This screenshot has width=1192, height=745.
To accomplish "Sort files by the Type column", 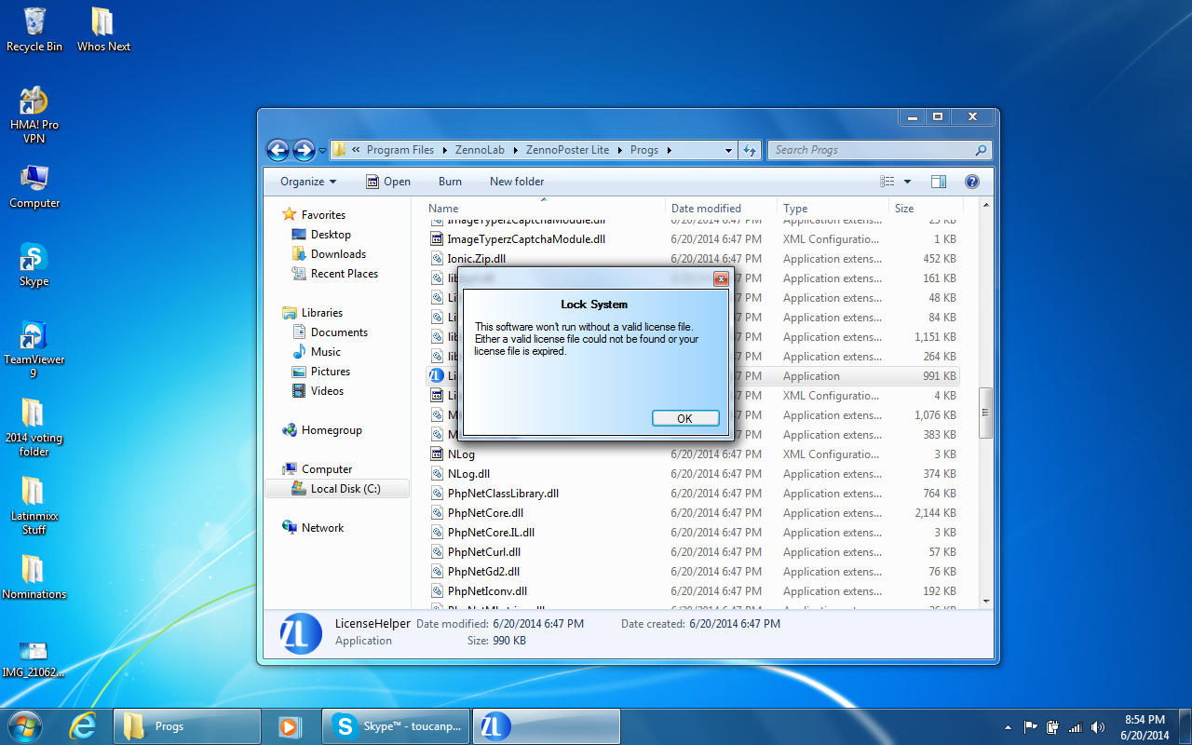I will [833, 209].
